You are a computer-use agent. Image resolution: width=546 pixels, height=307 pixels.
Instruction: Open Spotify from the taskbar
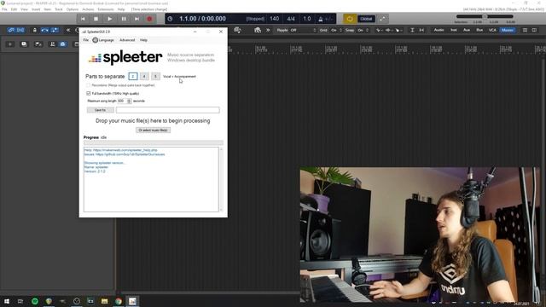click(35, 301)
